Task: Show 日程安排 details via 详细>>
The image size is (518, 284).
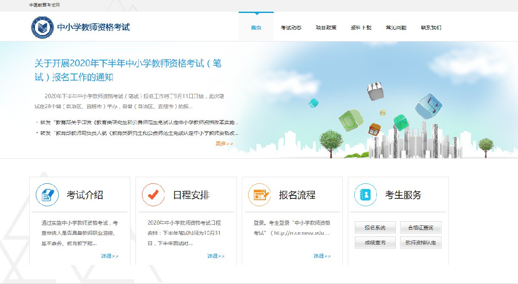Action: click(216, 256)
